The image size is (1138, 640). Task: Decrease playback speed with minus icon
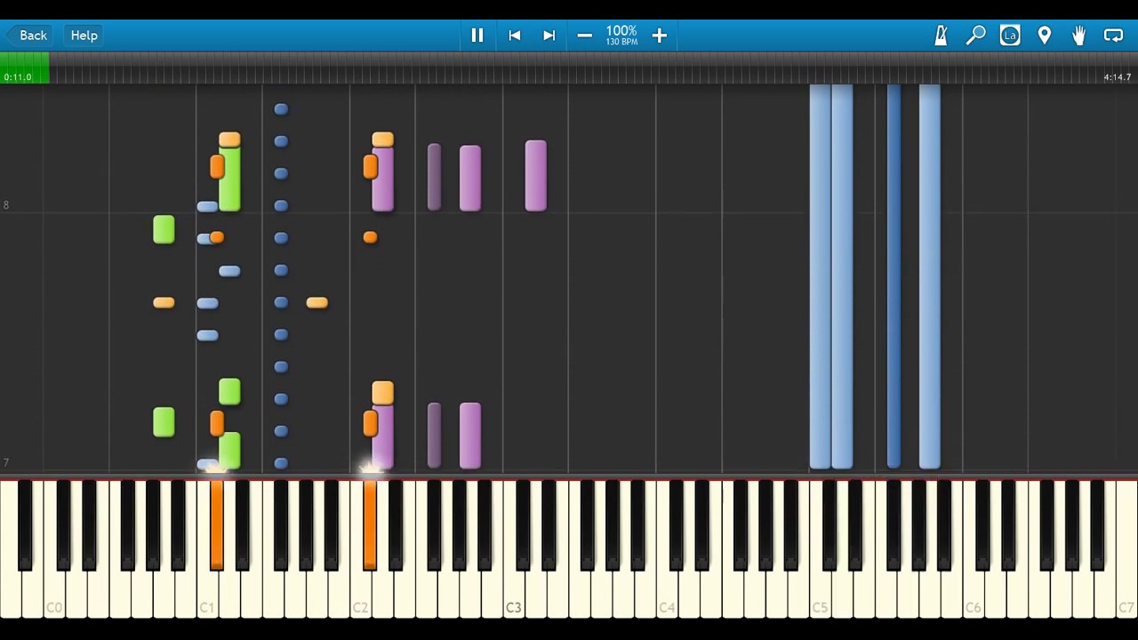coord(584,36)
